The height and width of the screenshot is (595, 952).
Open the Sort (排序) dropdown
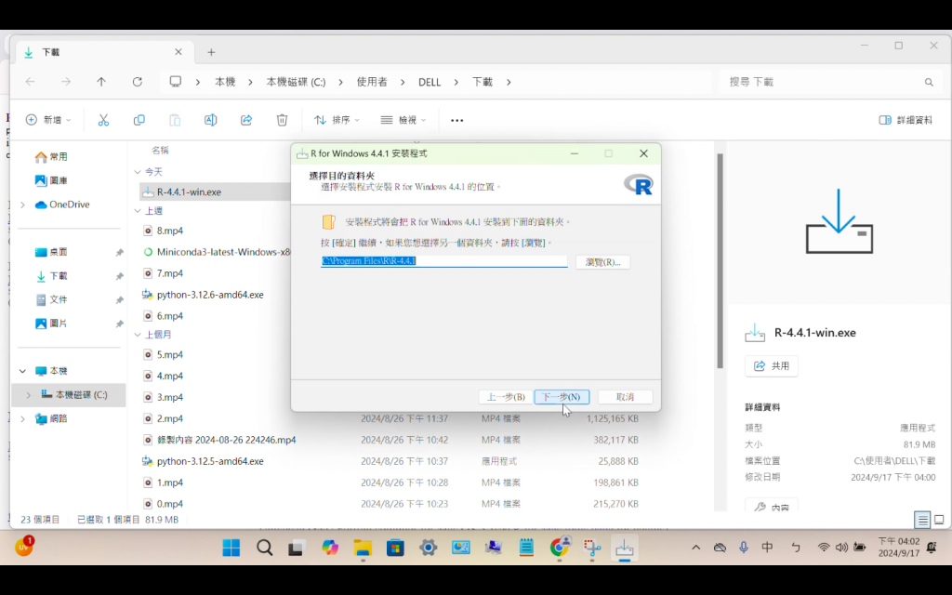pos(337,120)
